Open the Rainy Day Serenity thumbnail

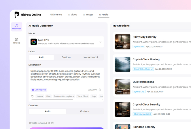(x=123, y=42)
